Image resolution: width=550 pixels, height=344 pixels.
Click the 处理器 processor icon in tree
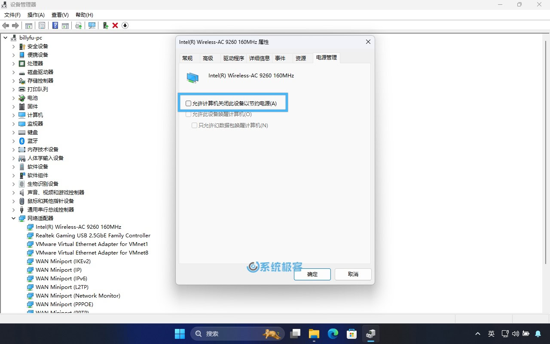click(x=22, y=63)
